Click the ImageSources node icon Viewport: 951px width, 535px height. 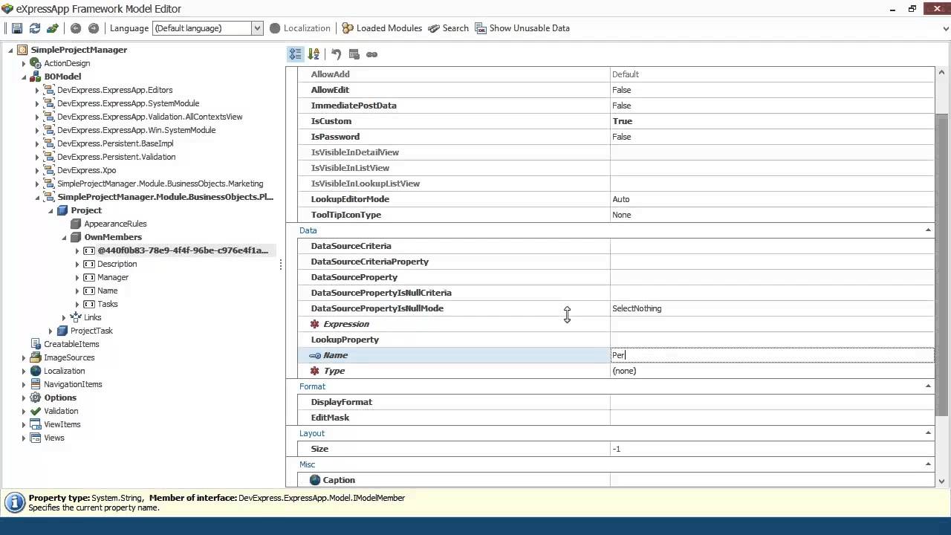(x=36, y=357)
